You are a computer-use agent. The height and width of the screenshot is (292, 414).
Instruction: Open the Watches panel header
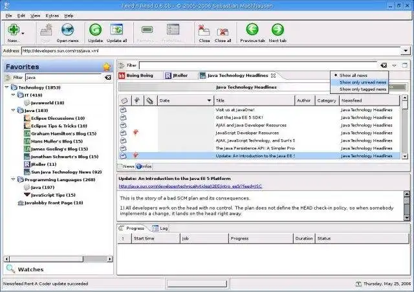click(58, 269)
